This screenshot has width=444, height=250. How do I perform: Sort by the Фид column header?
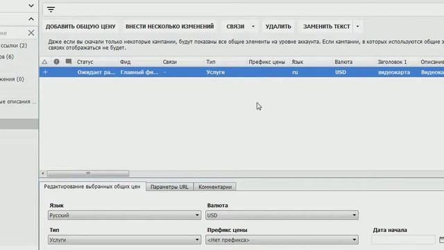(x=125, y=62)
